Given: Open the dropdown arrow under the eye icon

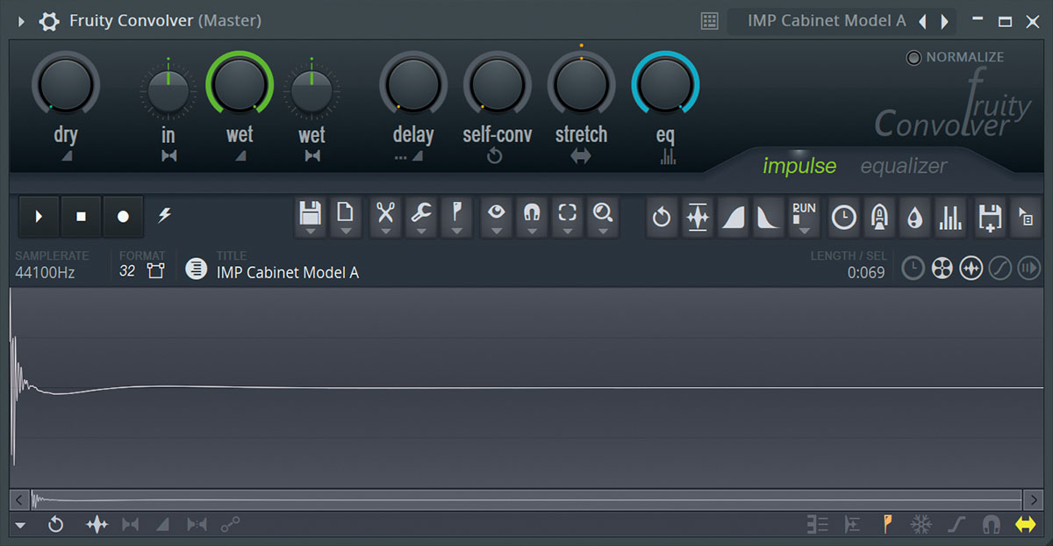Looking at the screenshot, I should point(498,232).
